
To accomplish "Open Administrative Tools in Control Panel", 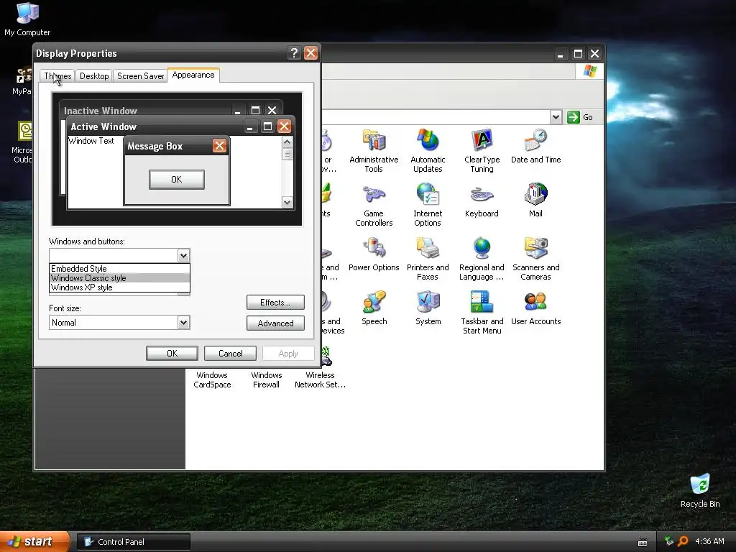I will [374, 150].
